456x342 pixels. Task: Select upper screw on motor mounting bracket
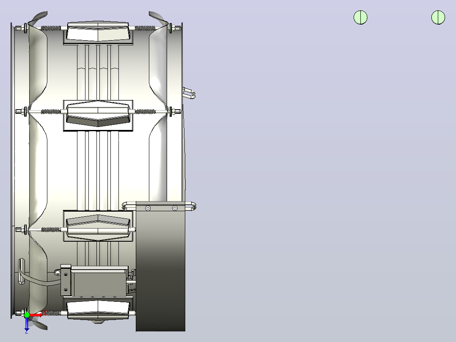(x=66, y=274)
